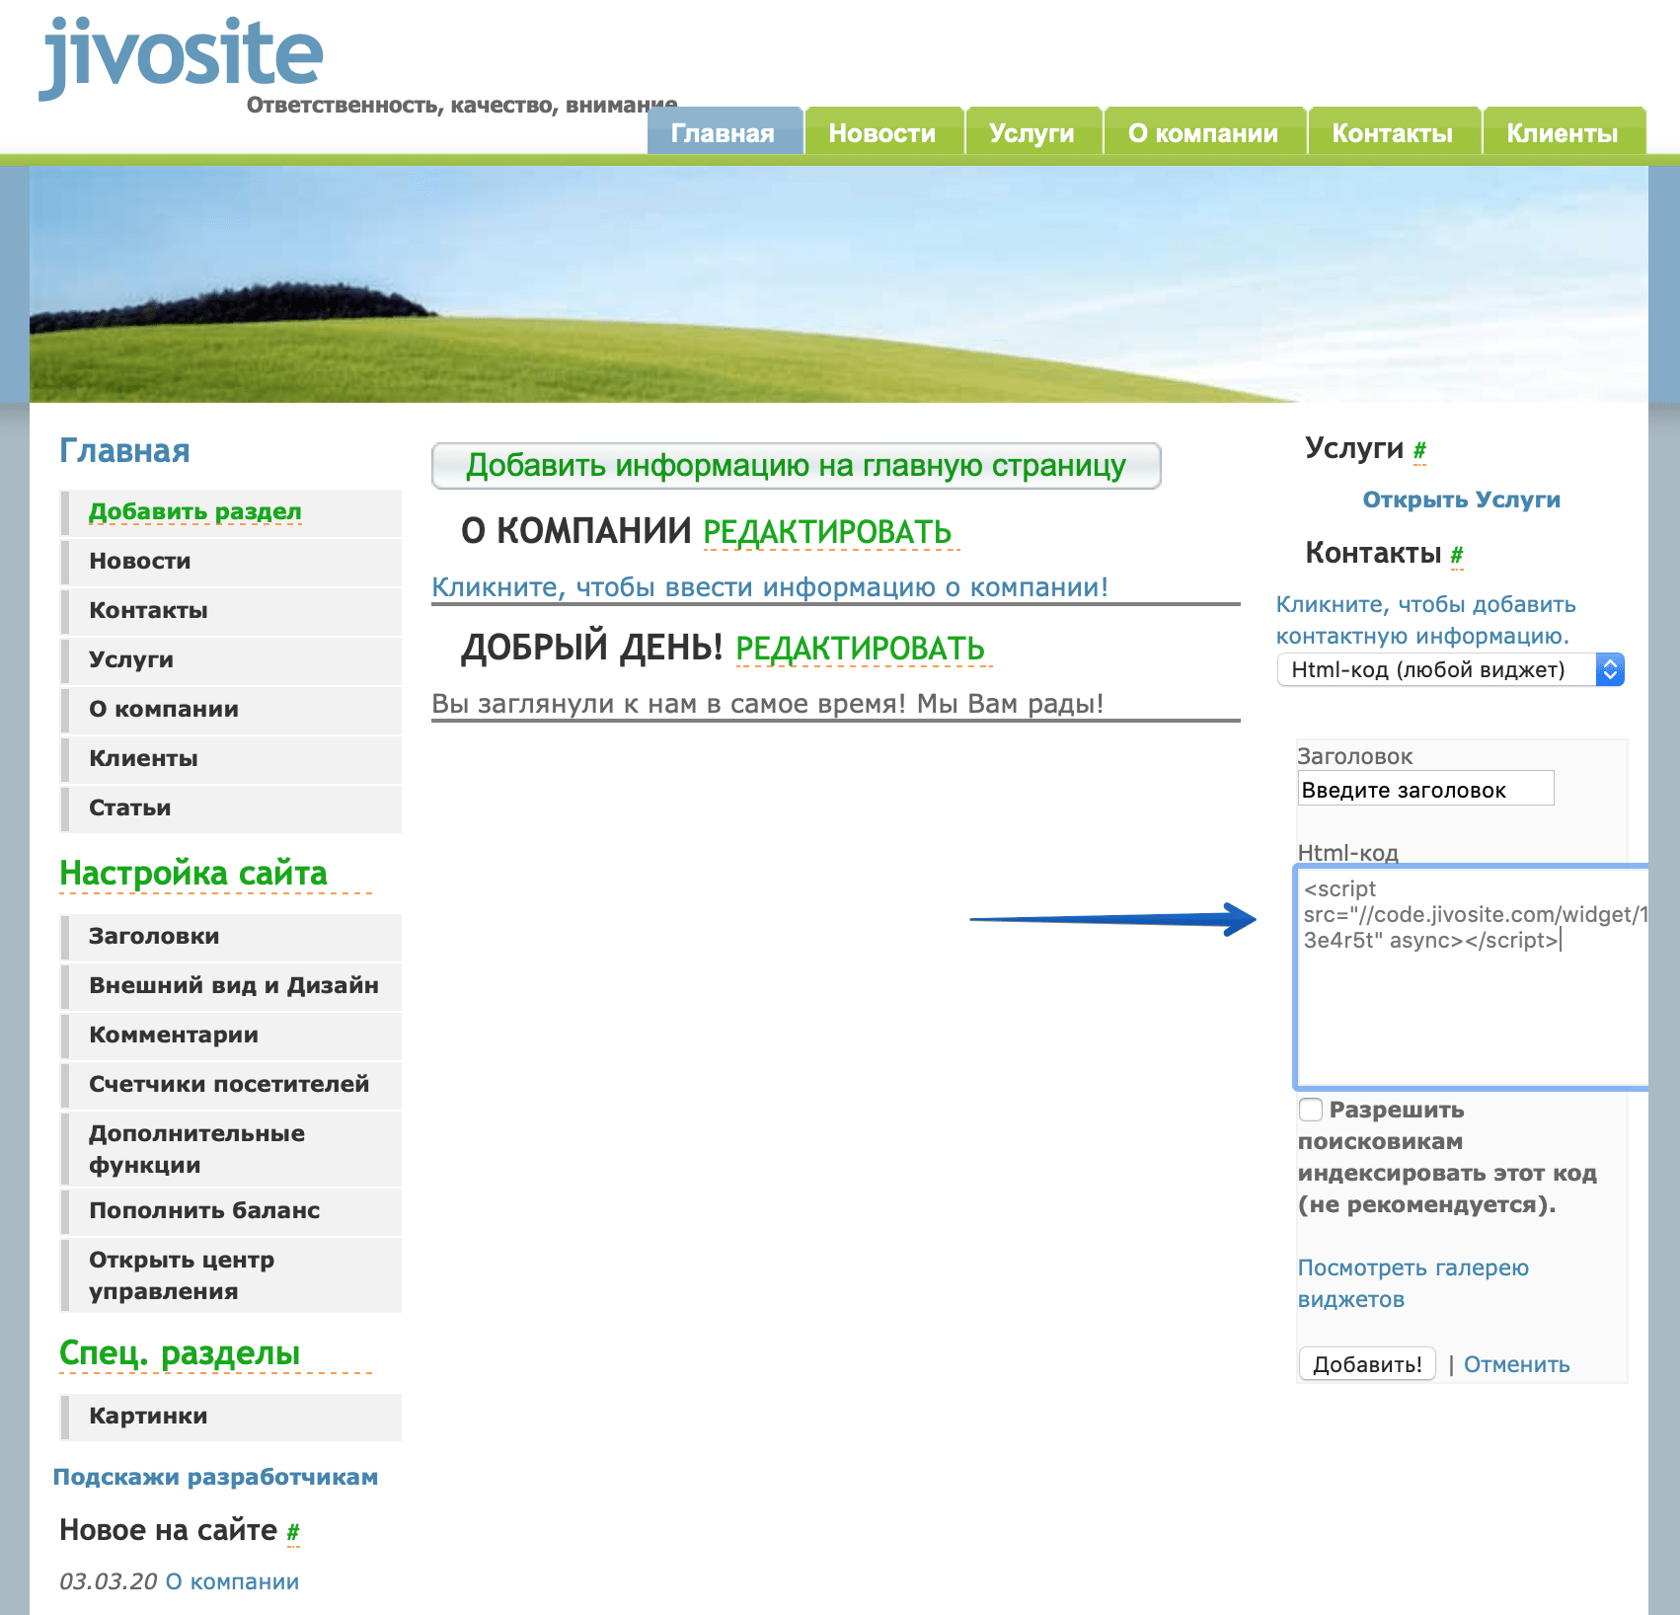Click Открыть центр управления item
Image resolution: width=1680 pixels, height=1615 pixels.
pos(232,1275)
